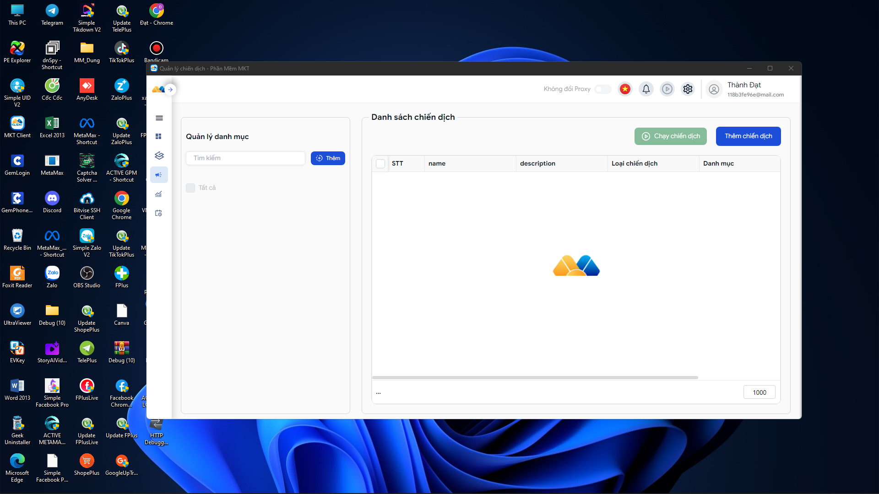Viewport: 879px width, 494px height.
Task: Click the Telegram desktop icon
Action: coord(52,15)
